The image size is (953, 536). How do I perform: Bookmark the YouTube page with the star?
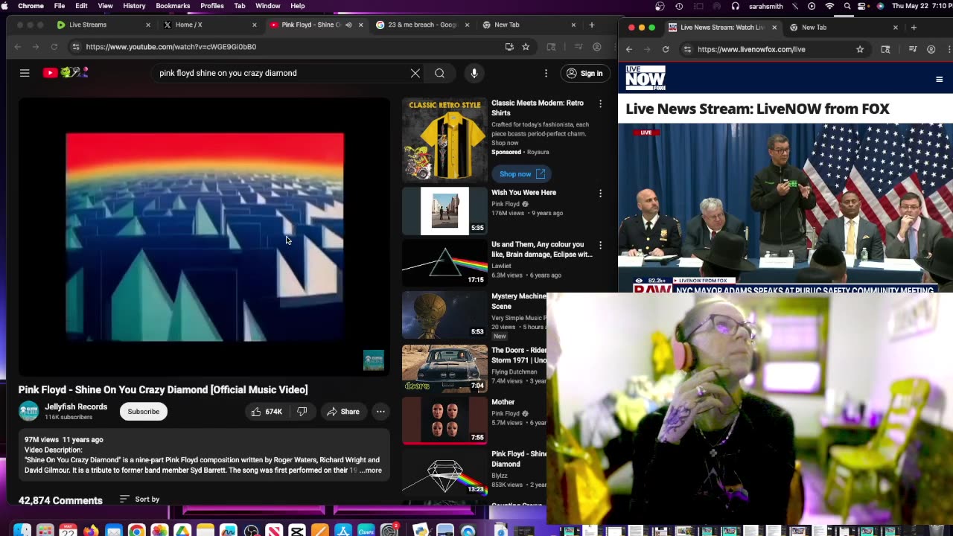526,46
